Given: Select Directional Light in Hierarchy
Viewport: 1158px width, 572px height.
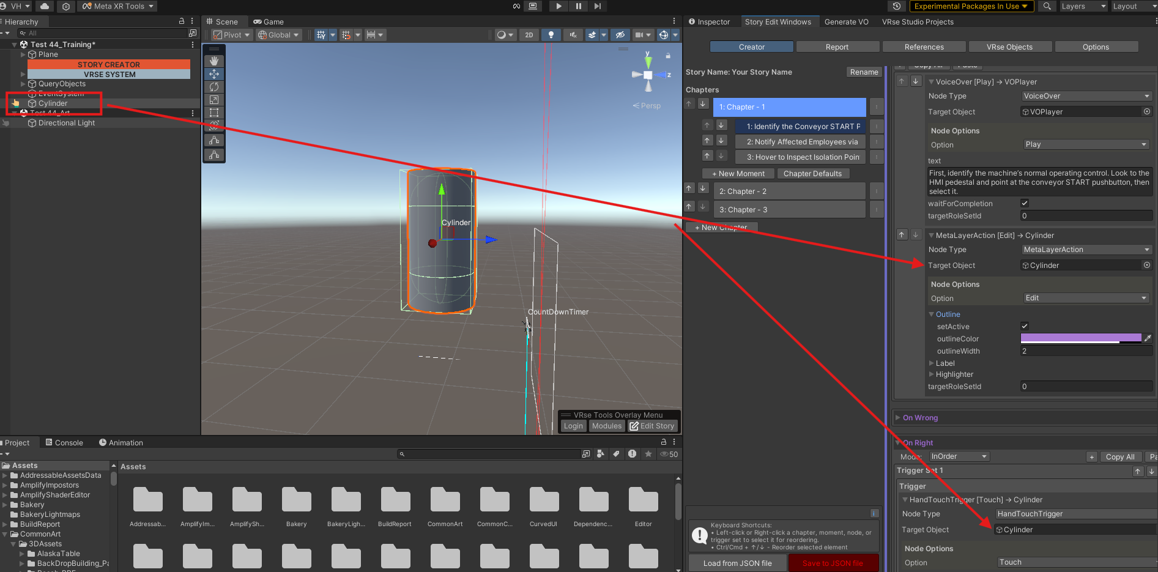Looking at the screenshot, I should pyautogui.click(x=67, y=123).
